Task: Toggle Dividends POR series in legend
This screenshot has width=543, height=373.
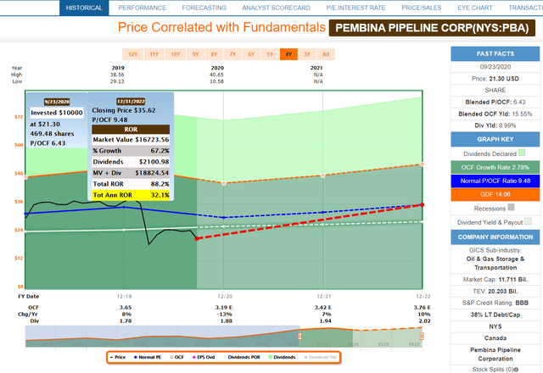Action: pyautogui.click(x=242, y=357)
